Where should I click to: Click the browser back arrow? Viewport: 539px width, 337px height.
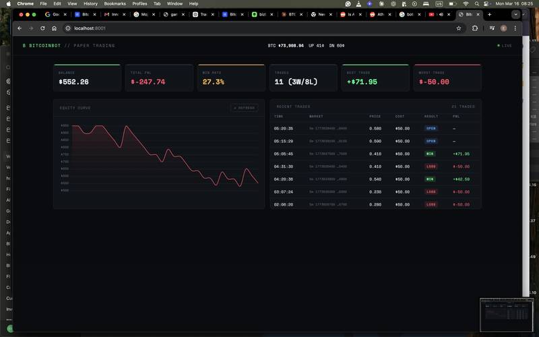click(20, 28)
